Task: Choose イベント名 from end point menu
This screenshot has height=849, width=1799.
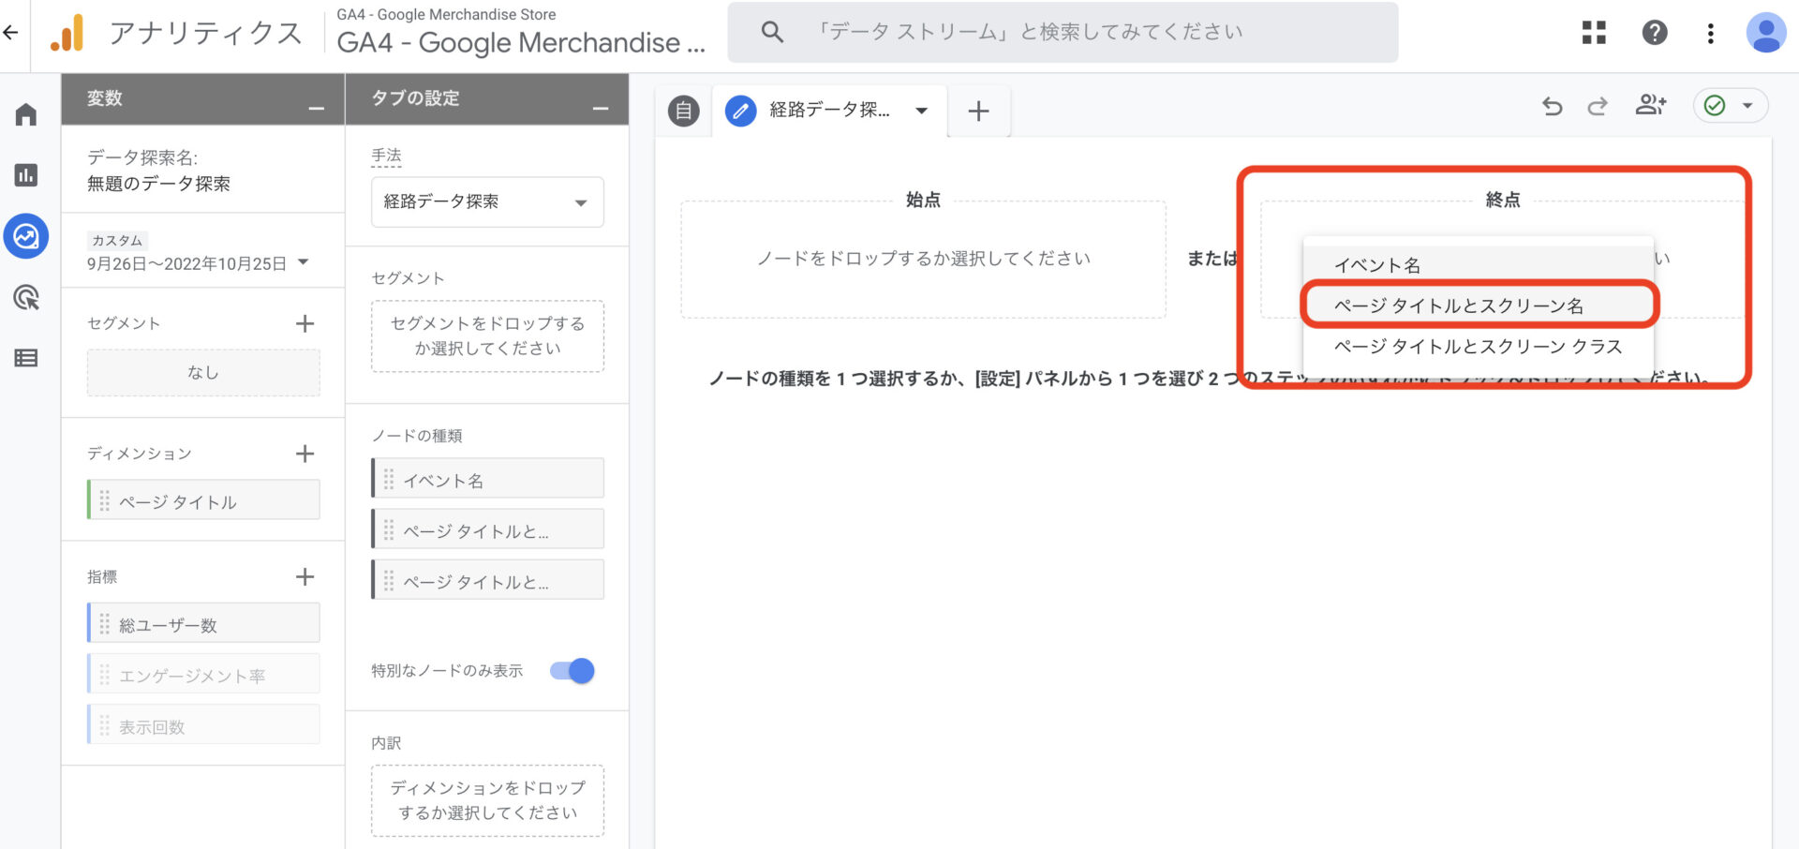Action: [1478, 265]
